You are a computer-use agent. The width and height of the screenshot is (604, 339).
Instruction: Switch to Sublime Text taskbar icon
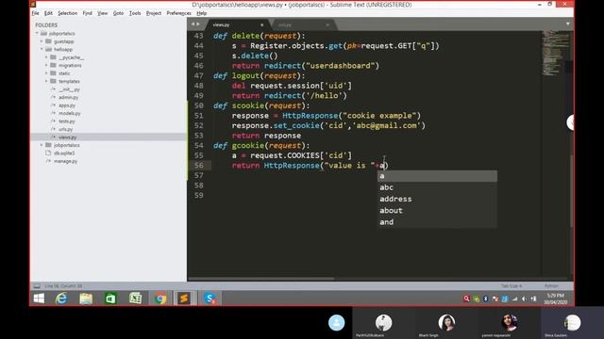pos(184,299)
